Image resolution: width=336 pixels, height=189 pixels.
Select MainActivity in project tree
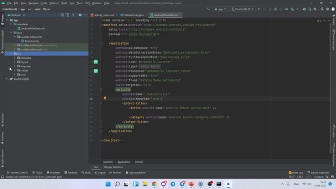[x=31, y=41]
